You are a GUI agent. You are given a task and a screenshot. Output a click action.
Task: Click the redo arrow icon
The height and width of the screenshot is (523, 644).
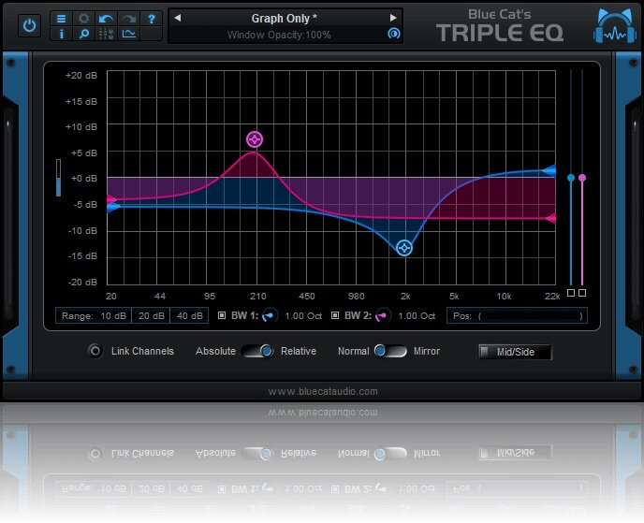point(129,19)
